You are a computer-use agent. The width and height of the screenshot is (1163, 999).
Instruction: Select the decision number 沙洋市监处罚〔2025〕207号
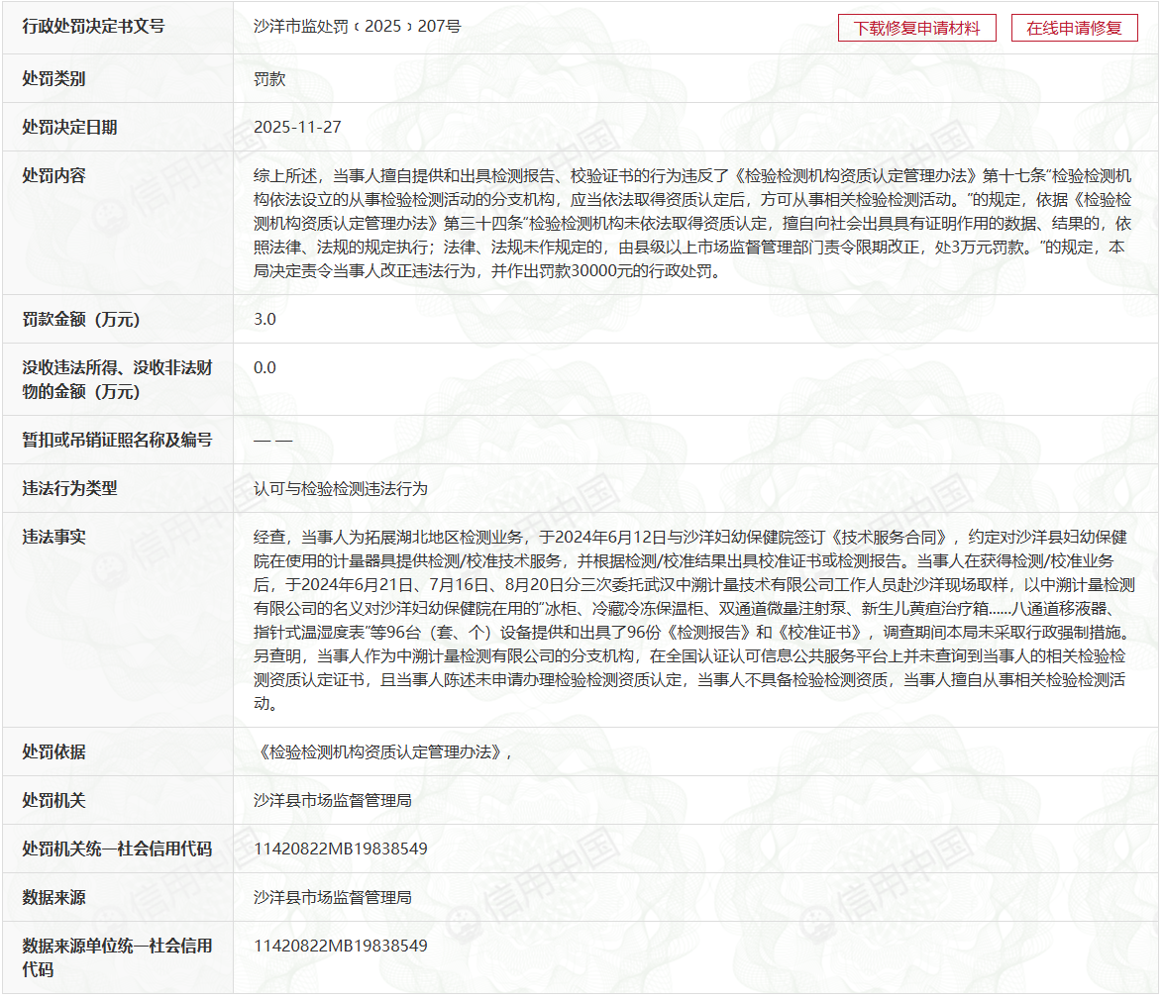(357, 27)
